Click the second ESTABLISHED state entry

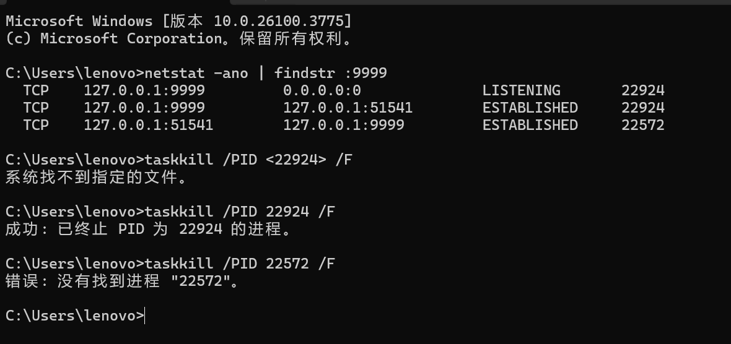530,125
